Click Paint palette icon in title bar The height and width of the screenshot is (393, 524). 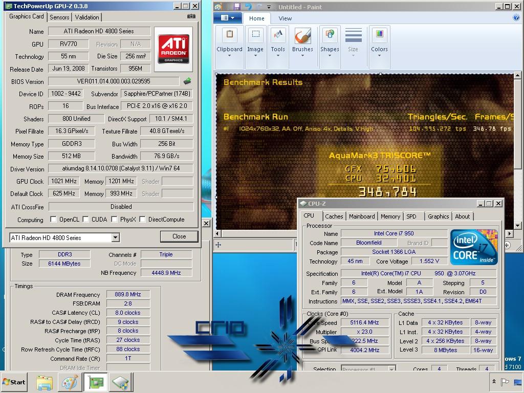pos(218,7)
